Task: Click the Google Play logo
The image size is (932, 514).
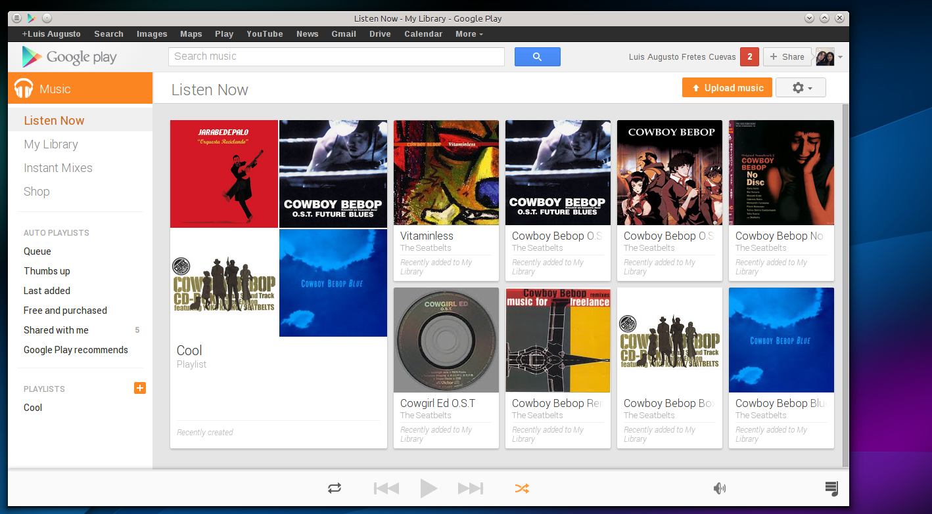Action: coord(69,57)
